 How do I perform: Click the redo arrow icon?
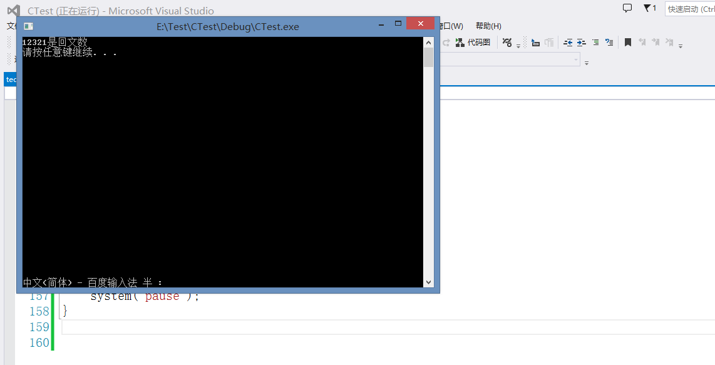point(446,43)
